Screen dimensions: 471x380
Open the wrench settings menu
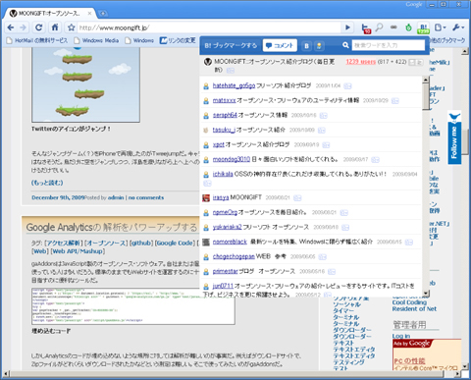click(458, 27)
